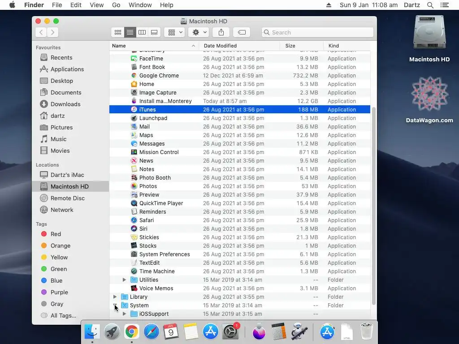
Task: Open Google Chrome from the Dock
Action: [132, 332]
